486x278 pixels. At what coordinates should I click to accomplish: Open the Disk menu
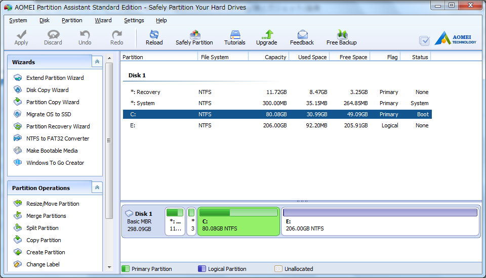pos(45,20)
